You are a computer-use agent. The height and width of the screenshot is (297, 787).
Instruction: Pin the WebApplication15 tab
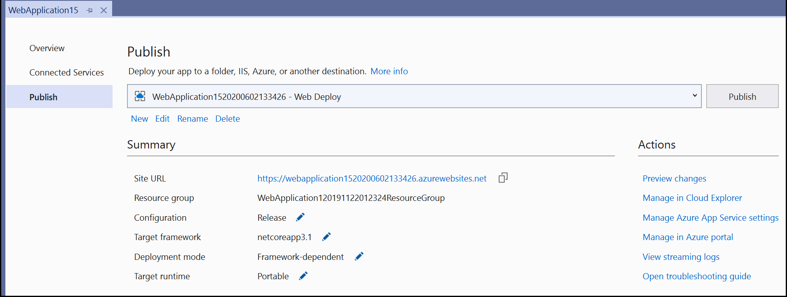pos(90,10)
